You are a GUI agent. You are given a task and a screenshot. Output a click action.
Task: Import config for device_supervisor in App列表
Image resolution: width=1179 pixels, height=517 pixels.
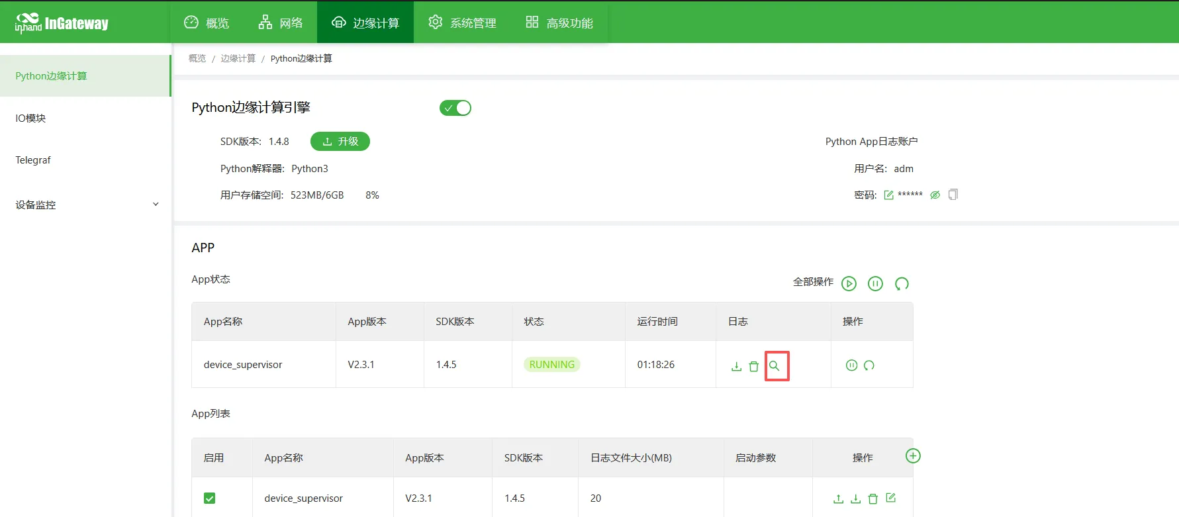(838, 498)
